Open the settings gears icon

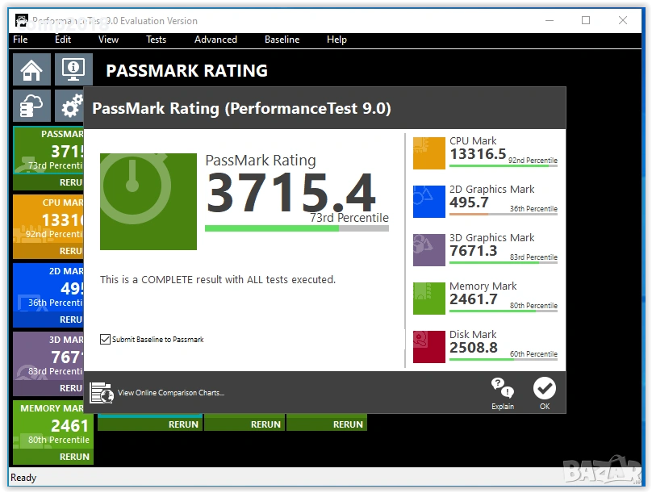pos(73,106)
